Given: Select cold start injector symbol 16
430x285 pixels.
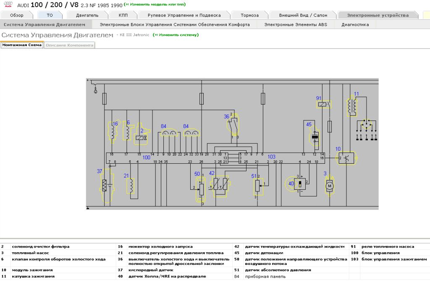Looking at the screenshot, I should coord(113,132).
